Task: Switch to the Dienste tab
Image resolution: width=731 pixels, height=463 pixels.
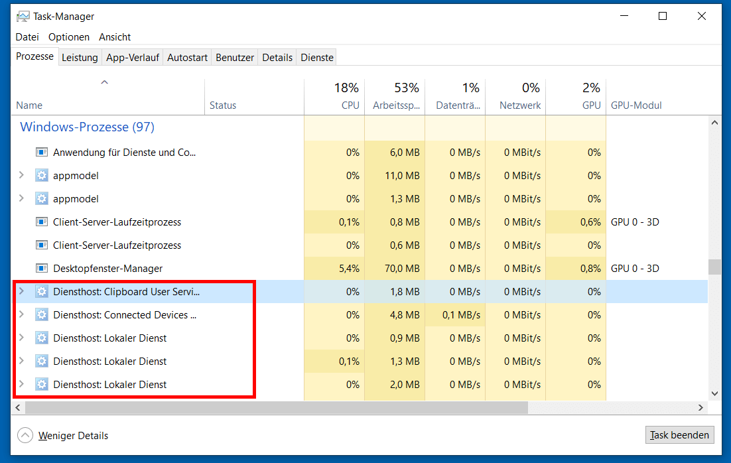Action: [x=317, y=57]
